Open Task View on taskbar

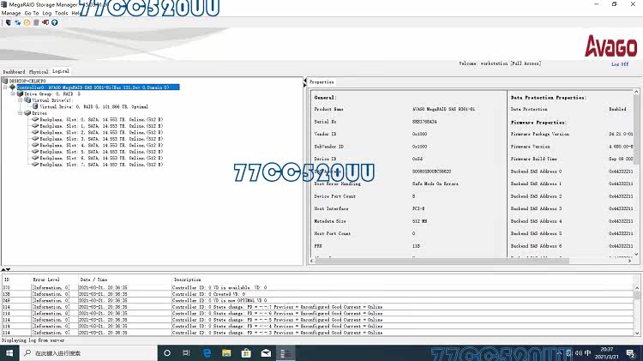(x=186, y=352)
